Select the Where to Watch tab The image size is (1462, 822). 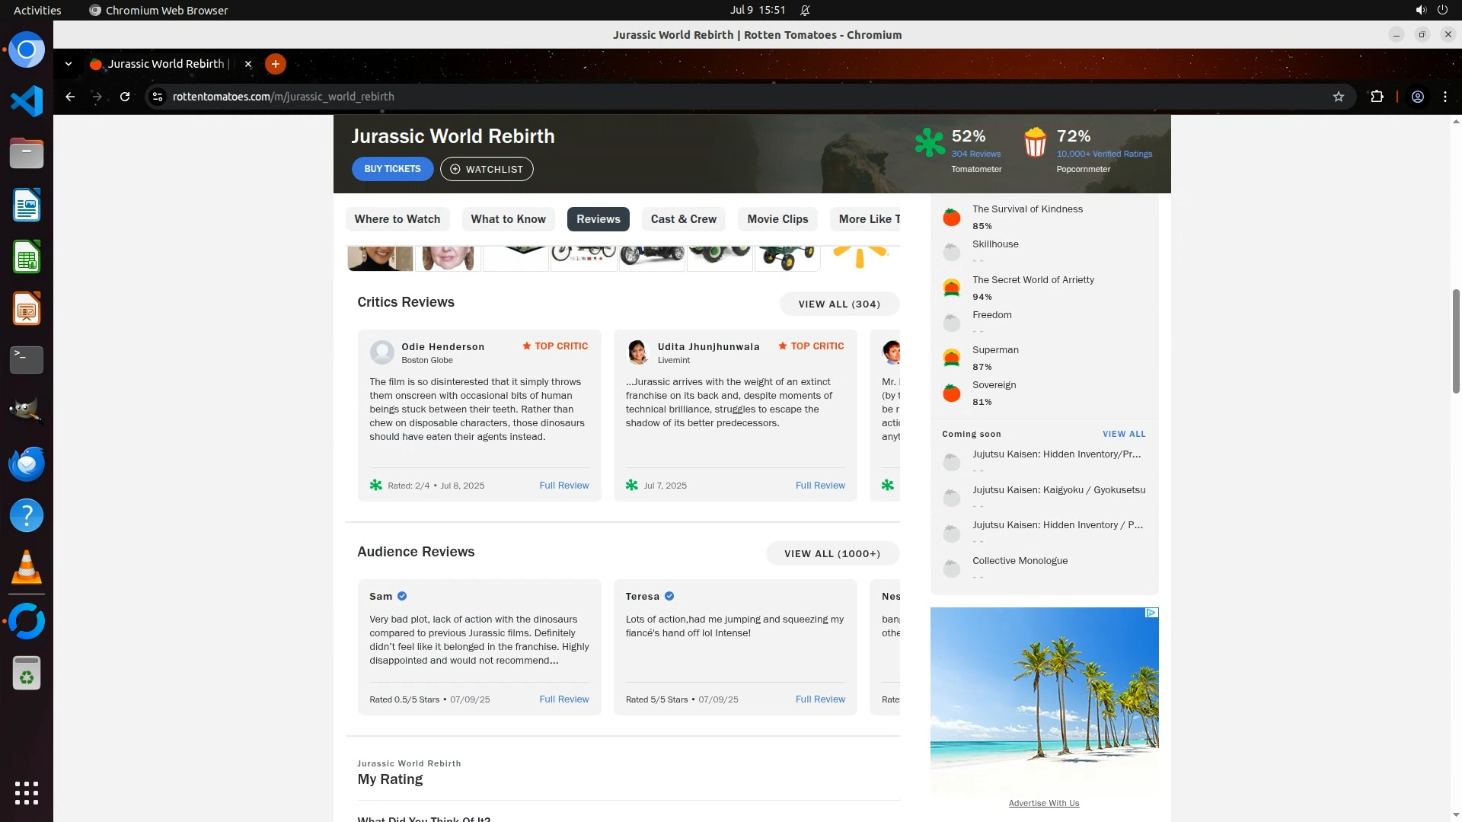tap(397, 219)
